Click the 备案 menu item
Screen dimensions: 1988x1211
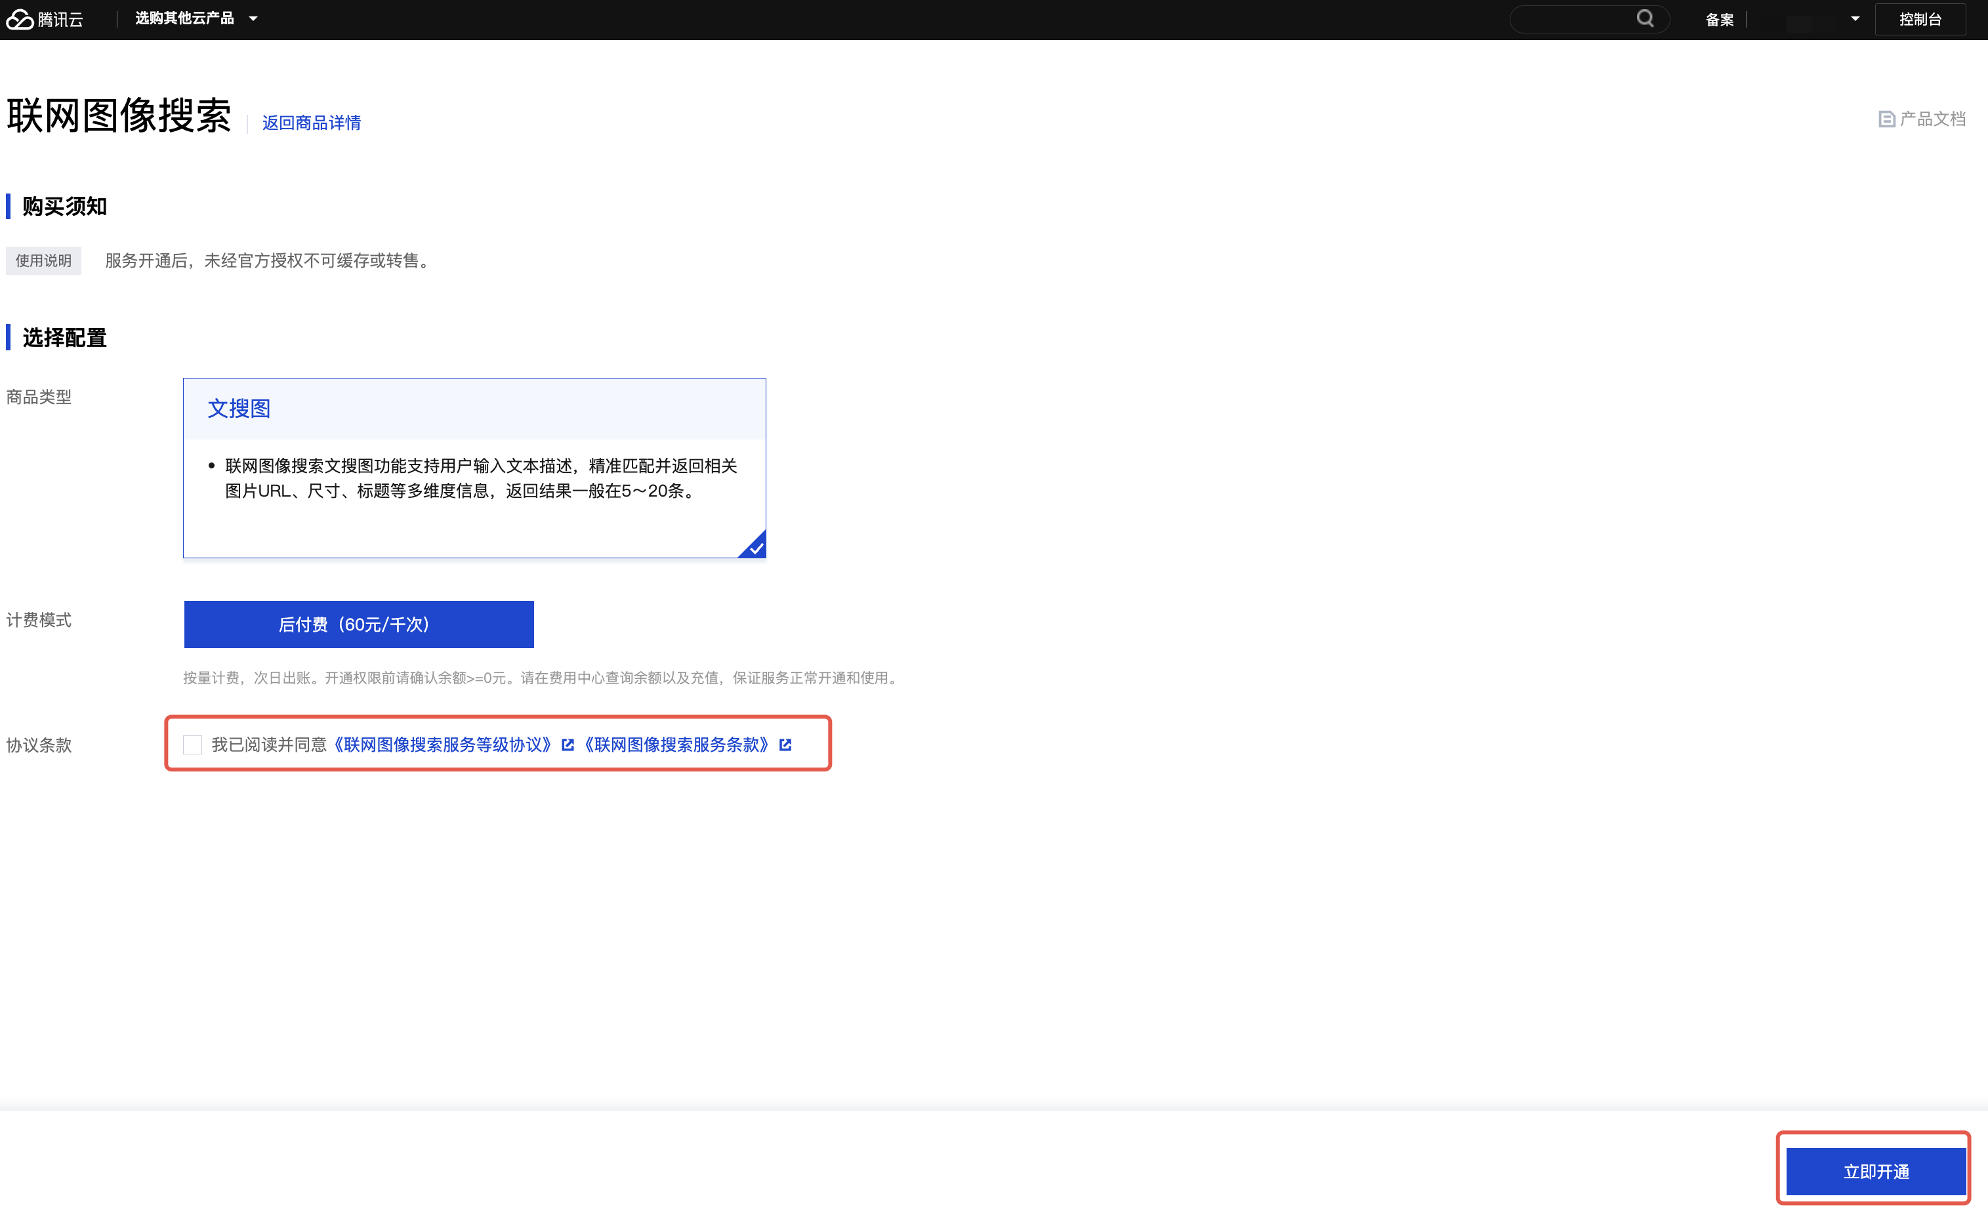1720,20
